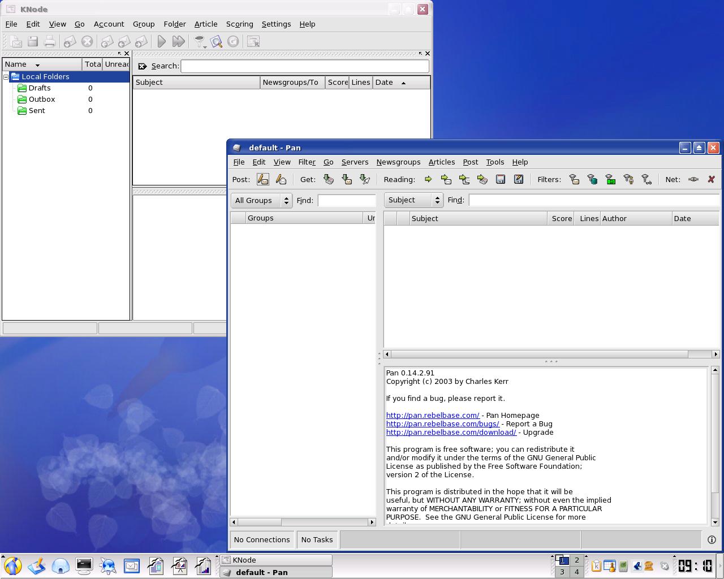Click double-arrow Next Unread Thread icon in KNode
The height and width of the screenshot is (579, 724).
pyautogui.click(x=179, y=41)
